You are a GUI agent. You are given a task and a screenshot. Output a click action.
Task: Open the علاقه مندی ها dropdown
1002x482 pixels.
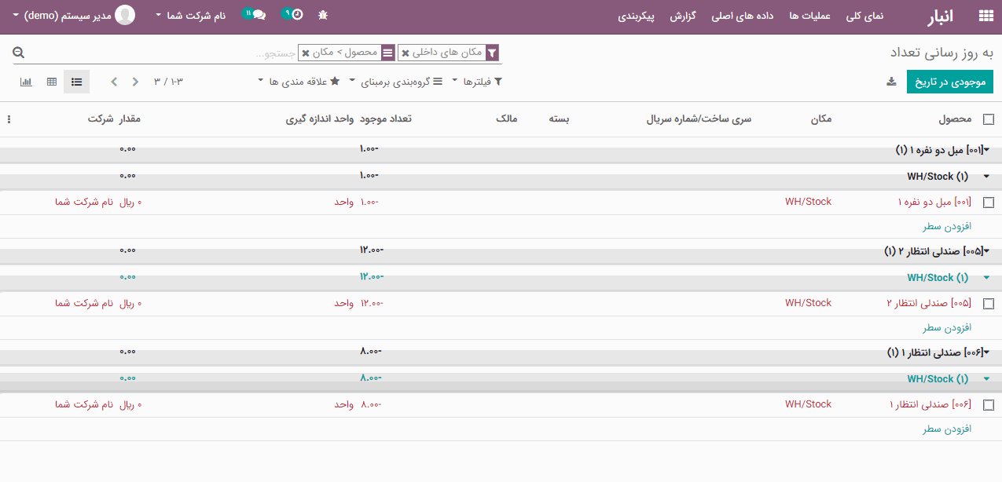click(x=299, y=82)
